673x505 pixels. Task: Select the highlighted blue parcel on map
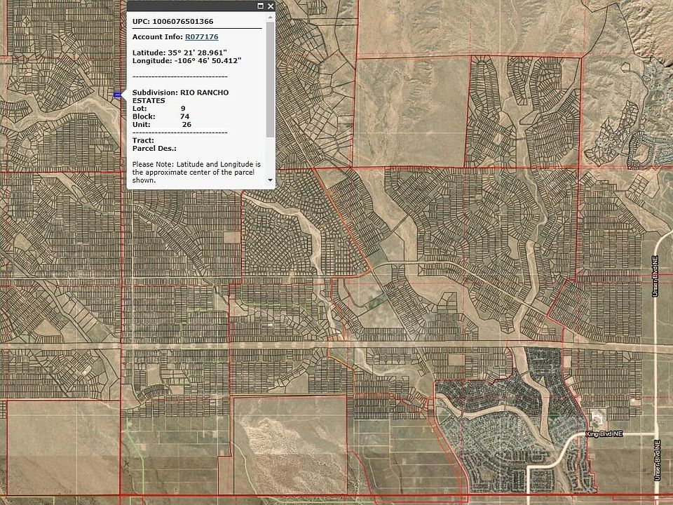(x=116, y=94)
